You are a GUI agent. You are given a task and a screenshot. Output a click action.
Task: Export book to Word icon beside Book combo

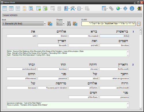[50, 24]
